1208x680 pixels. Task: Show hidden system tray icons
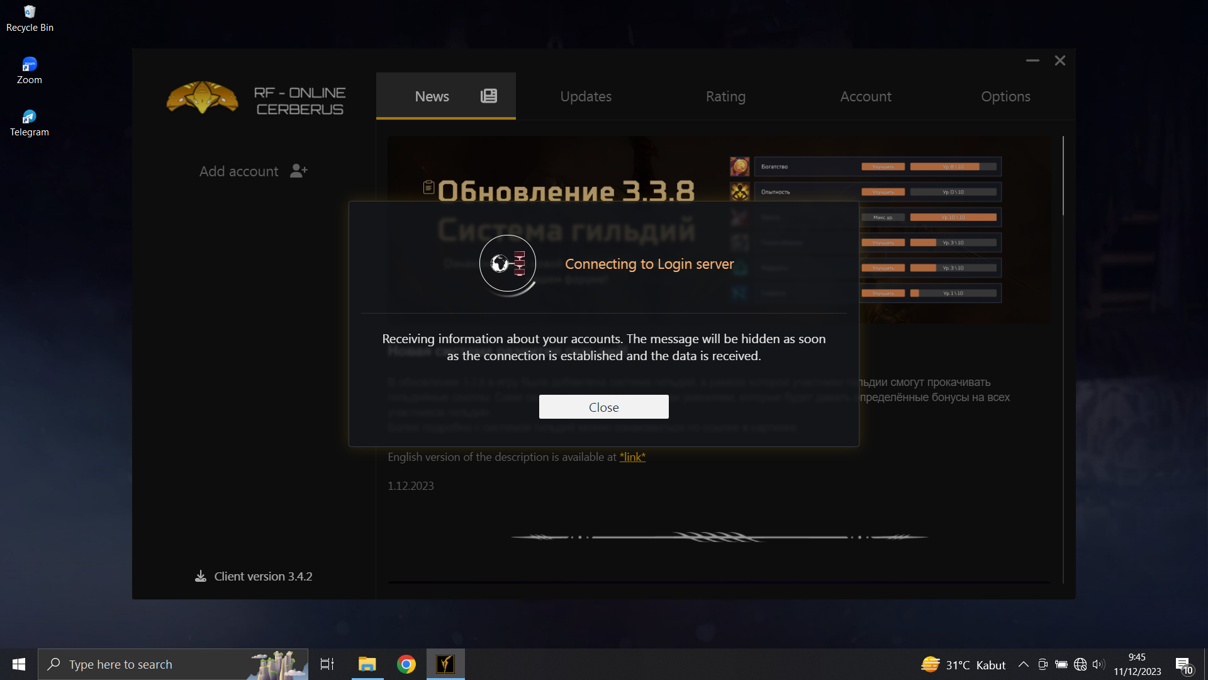1024,664
